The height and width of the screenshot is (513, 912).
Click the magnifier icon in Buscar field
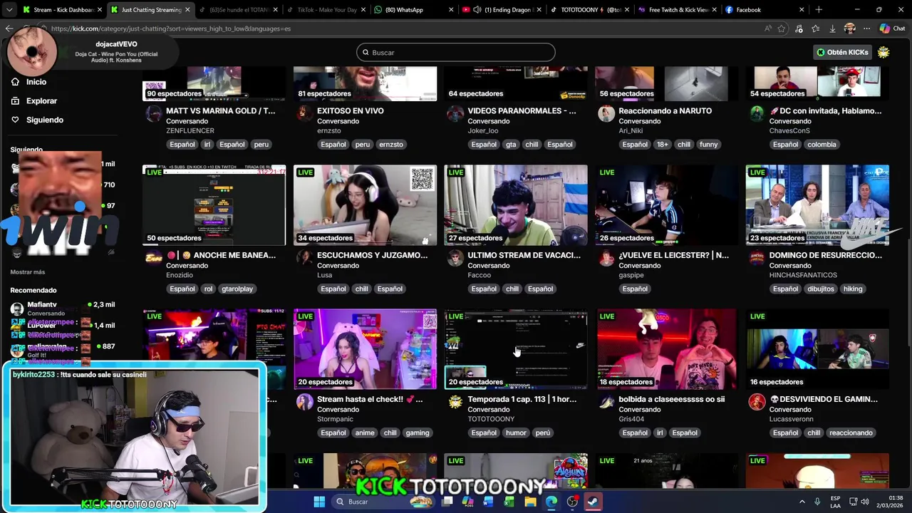coord(366,53)
